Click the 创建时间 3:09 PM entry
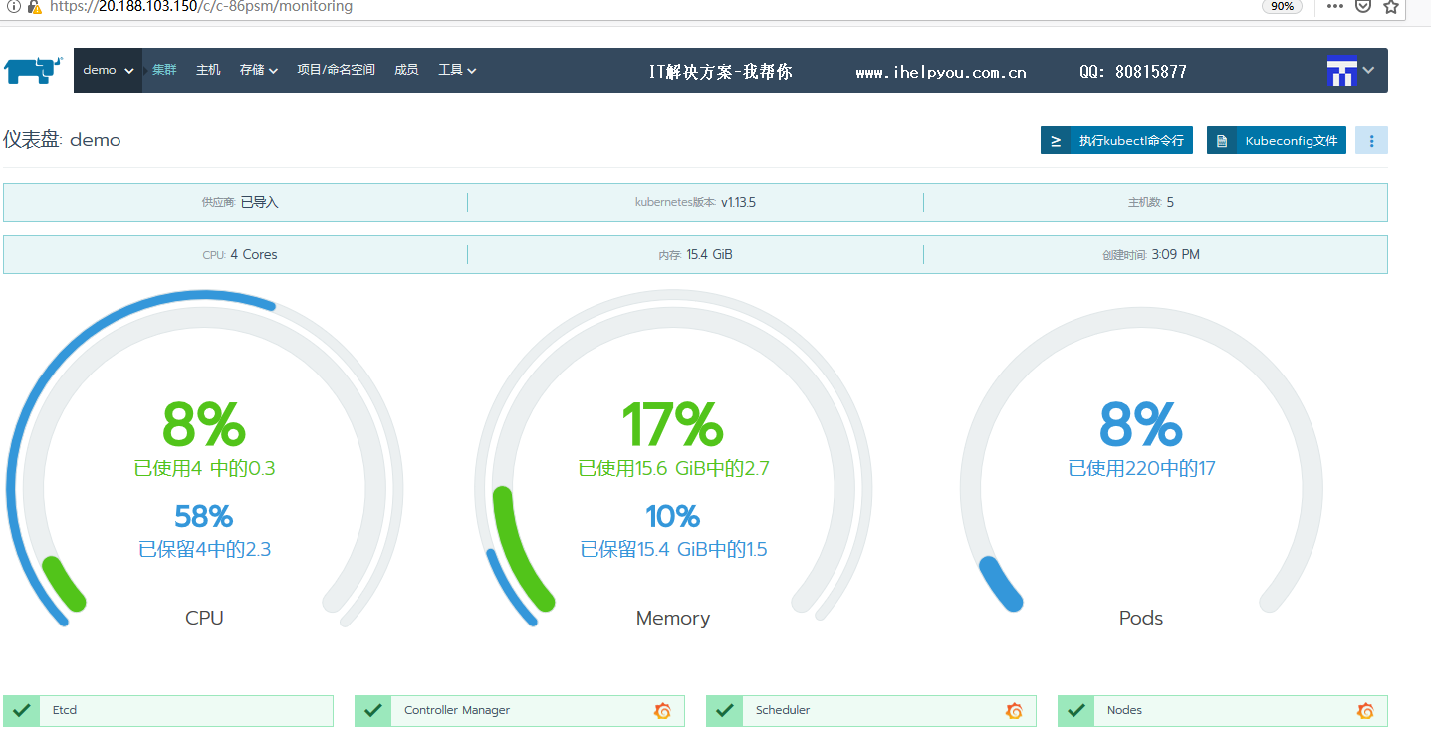Image resolution: width=1431 pixels, height=750 pixels. pyautogui.click(x=1150, y=254)
